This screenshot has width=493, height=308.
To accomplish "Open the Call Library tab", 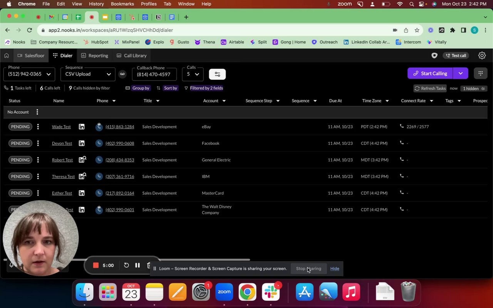I will 131,55.
